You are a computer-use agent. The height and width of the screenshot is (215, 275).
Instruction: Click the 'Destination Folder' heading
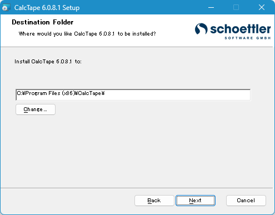[43, 22]
